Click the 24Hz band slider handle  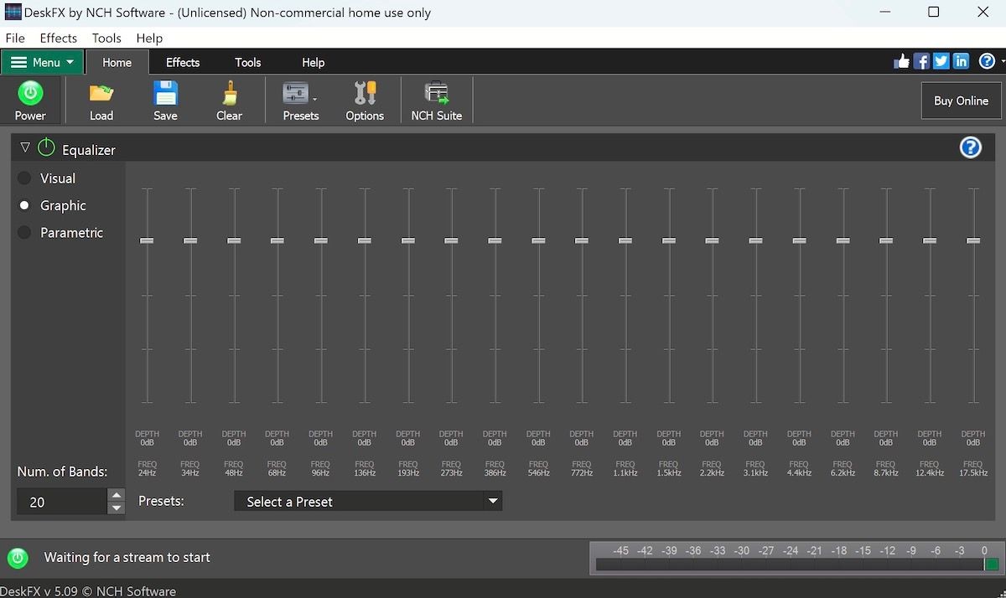point(147,240)
